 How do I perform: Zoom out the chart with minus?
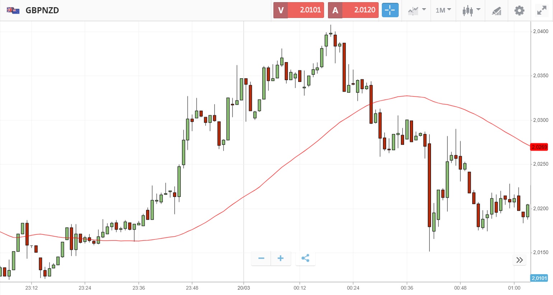click(261, 258)
